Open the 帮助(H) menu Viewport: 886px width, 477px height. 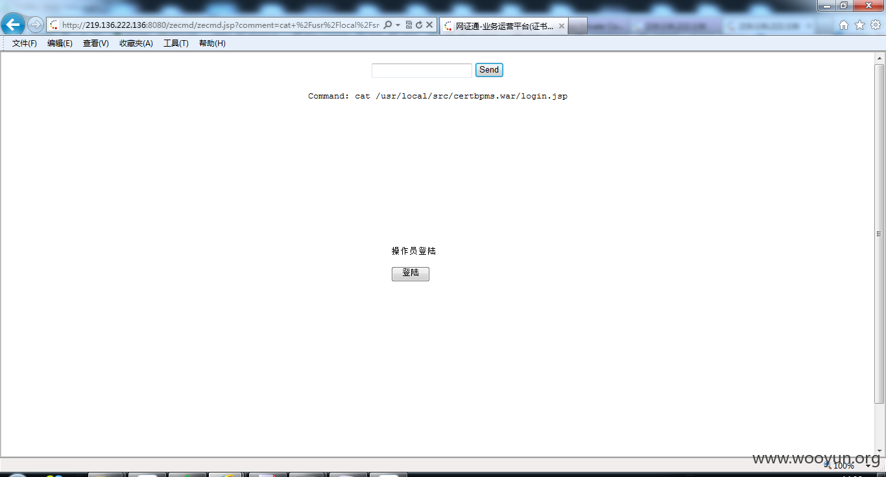[212, 43]
